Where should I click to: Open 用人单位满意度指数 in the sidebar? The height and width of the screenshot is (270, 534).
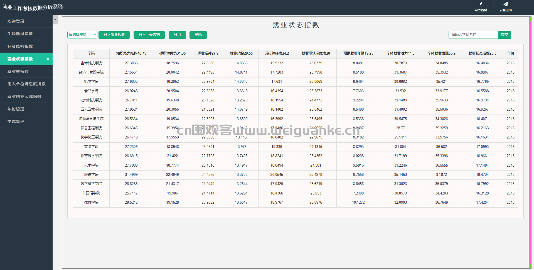26,84
